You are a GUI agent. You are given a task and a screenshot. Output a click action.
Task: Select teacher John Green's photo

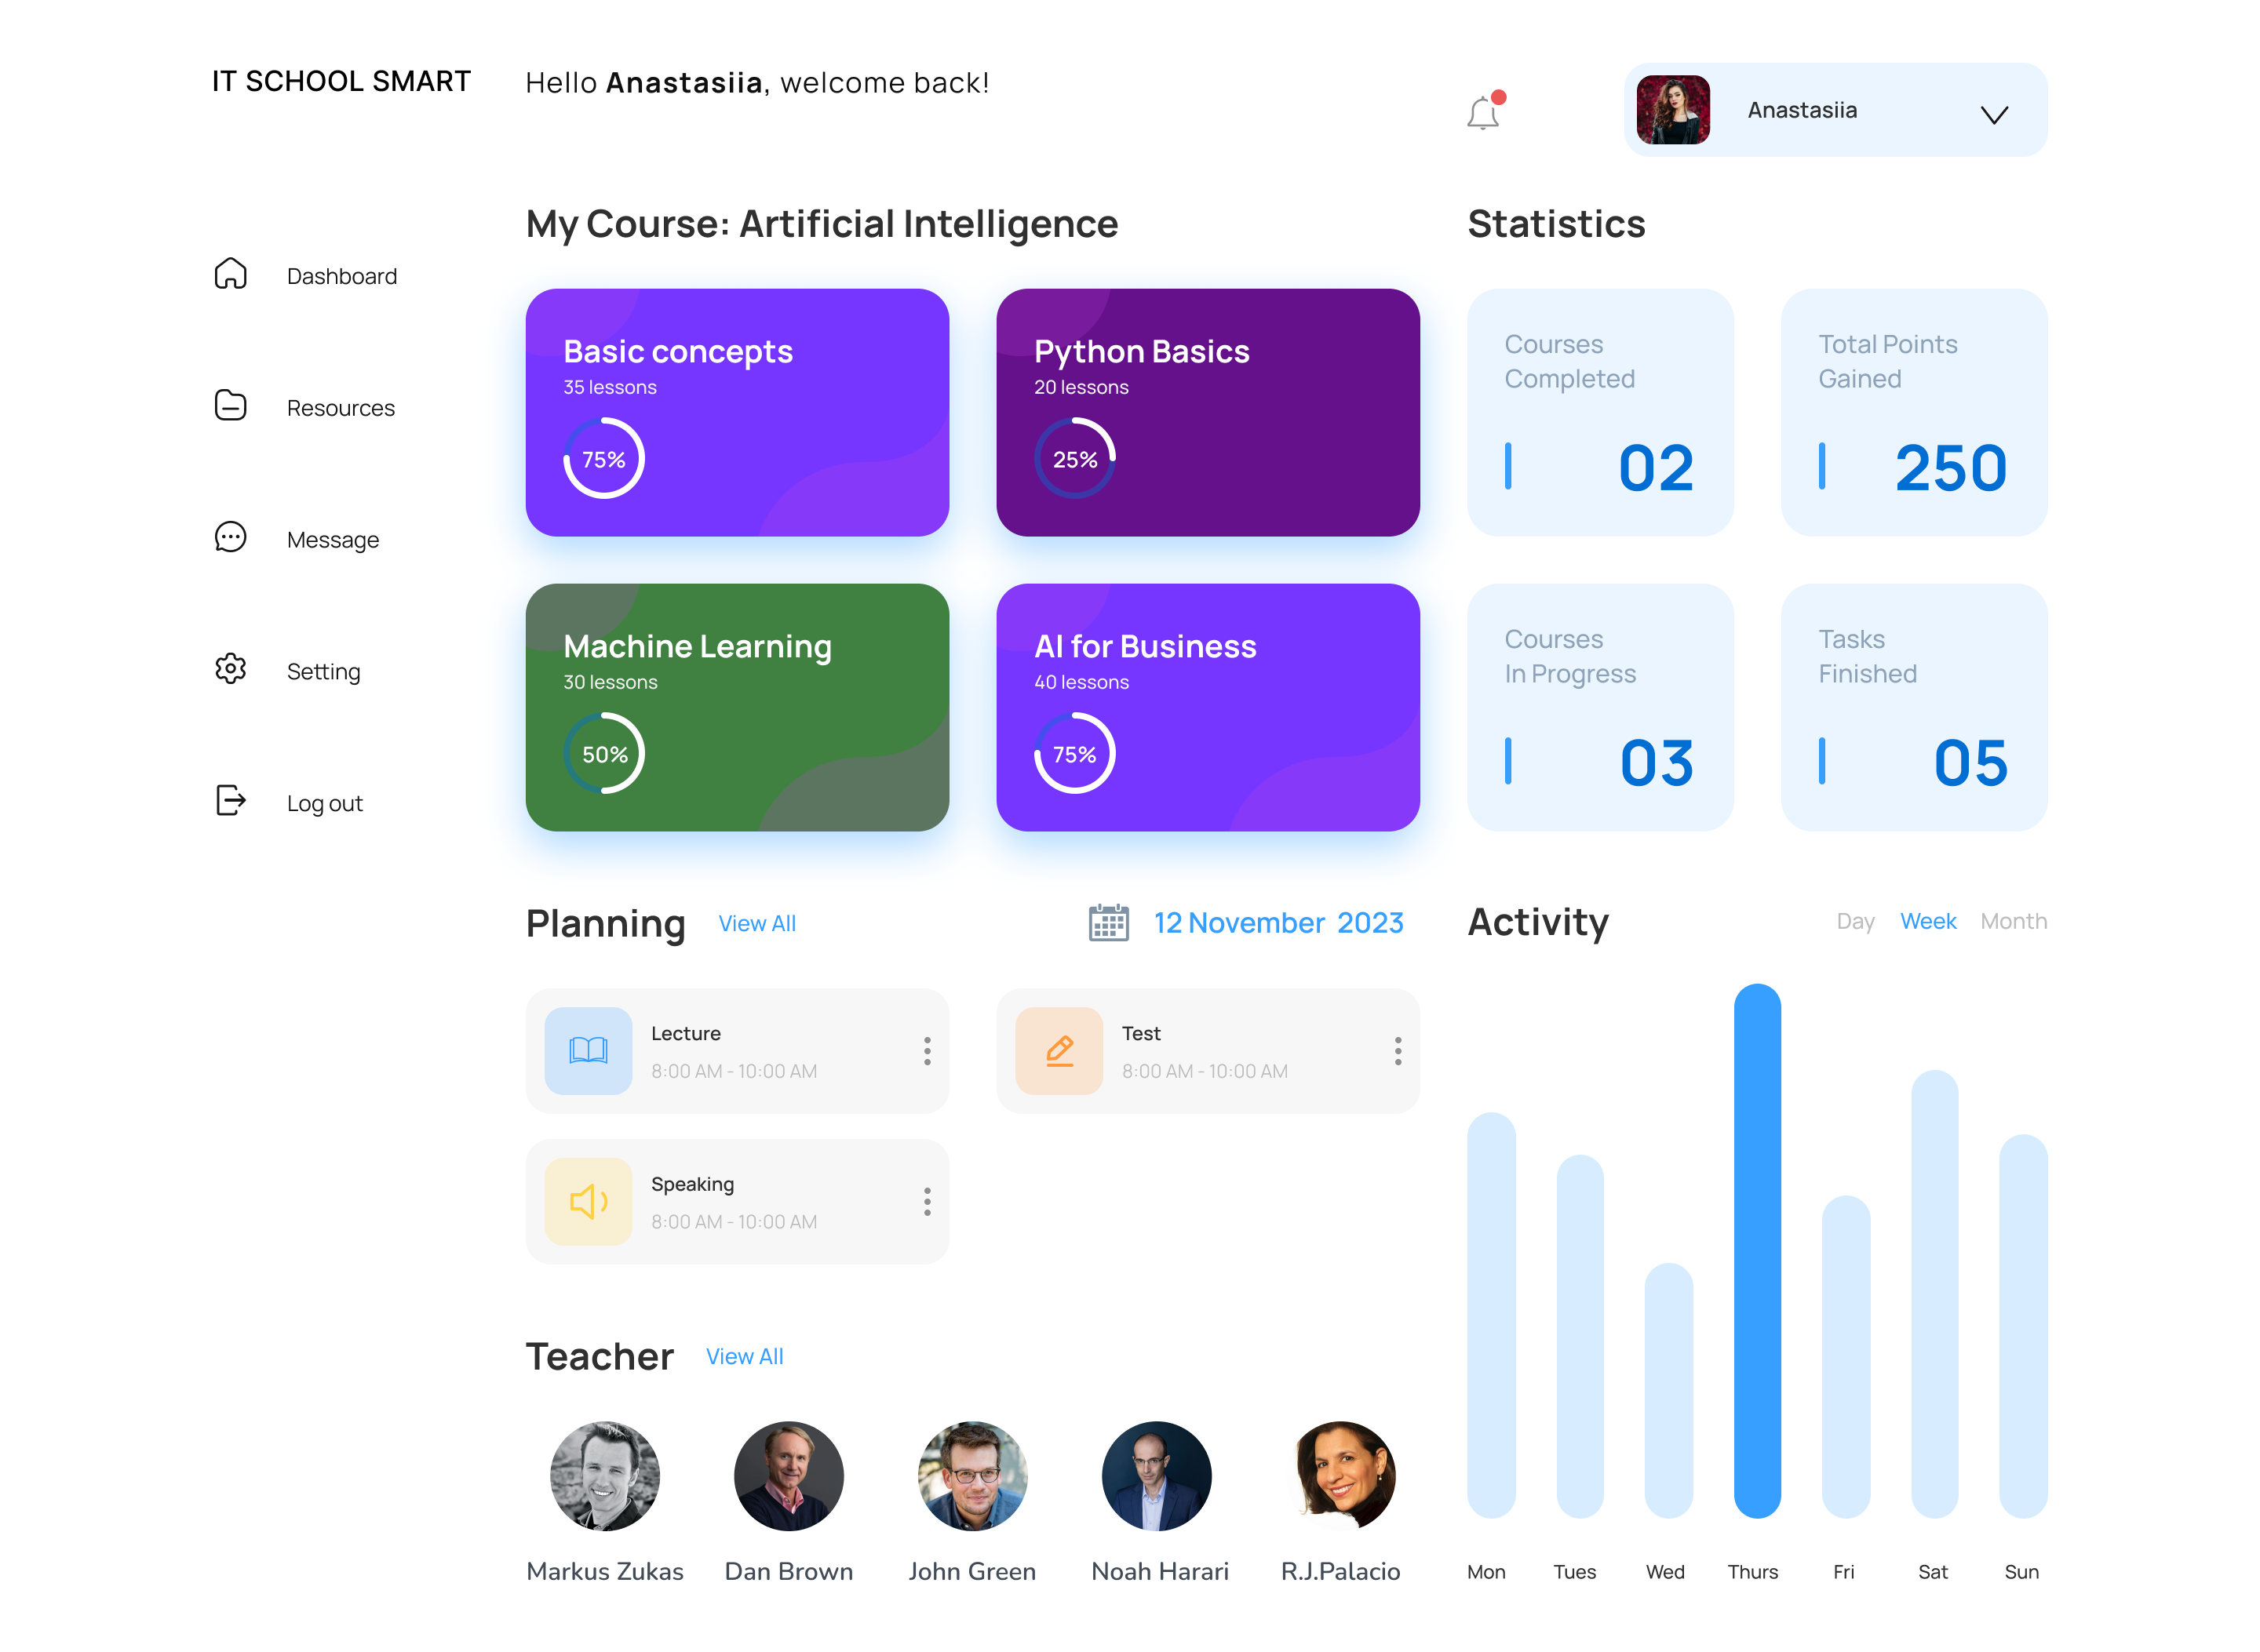click(971, 1476)
